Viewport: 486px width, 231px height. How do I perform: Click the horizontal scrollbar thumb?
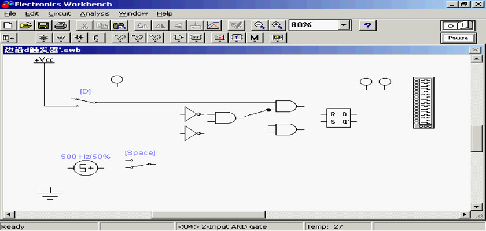(x=208, y=214)
